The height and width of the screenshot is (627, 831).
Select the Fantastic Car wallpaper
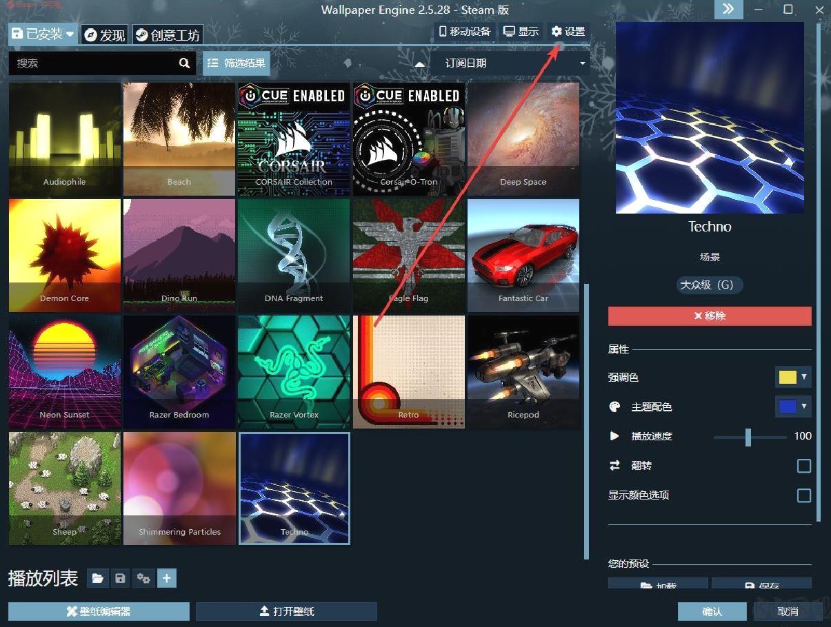(523, 256)
